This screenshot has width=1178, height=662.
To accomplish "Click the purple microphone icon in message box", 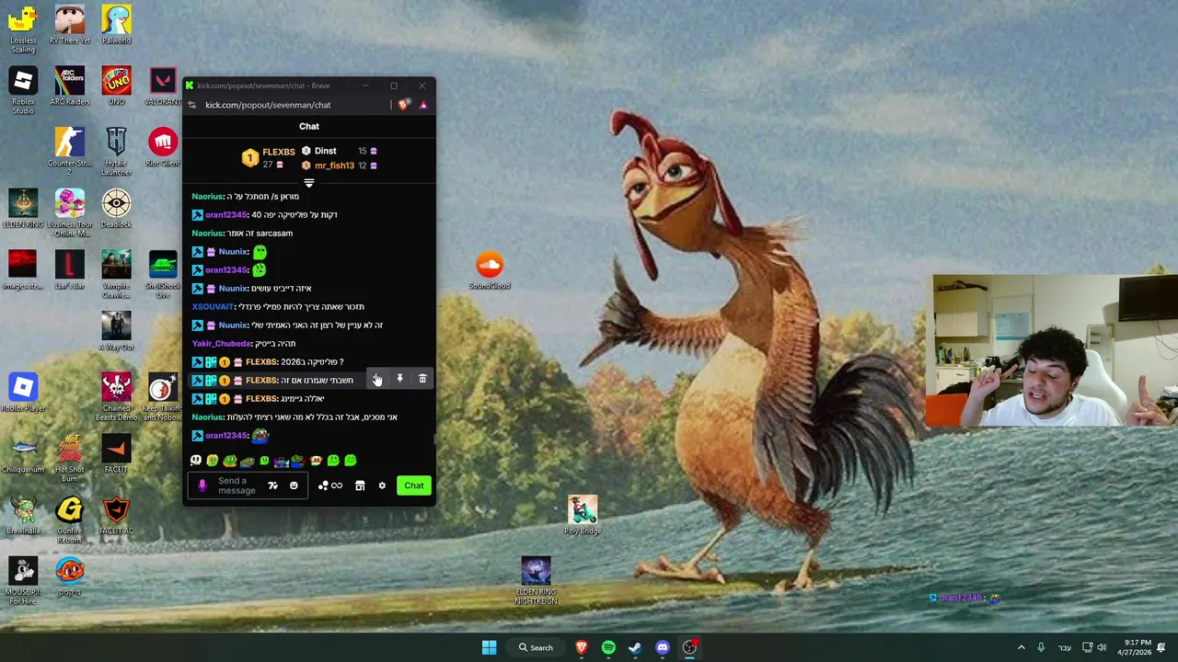I will 202,485.
